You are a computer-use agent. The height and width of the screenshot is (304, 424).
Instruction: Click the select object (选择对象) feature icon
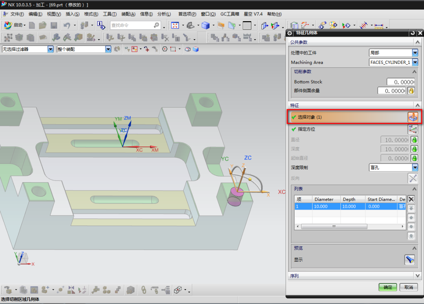pos(413,117)
